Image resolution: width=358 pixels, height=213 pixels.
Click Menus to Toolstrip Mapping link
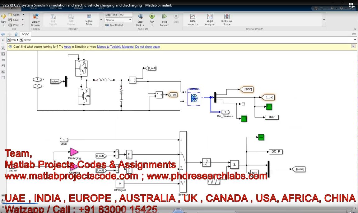pyautogui.click(x=115, y=47)
